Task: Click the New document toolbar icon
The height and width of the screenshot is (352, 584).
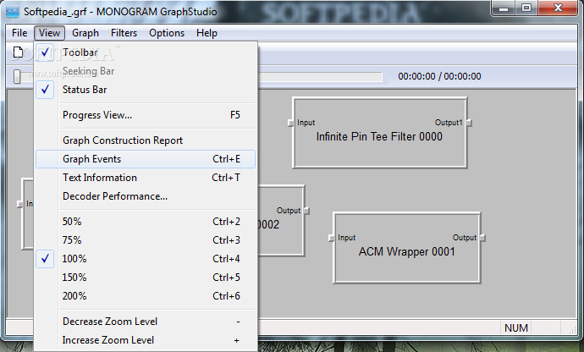Action: point(19,52)
